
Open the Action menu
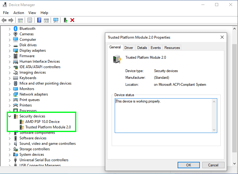pyautogui.click(x=19, y=13)
